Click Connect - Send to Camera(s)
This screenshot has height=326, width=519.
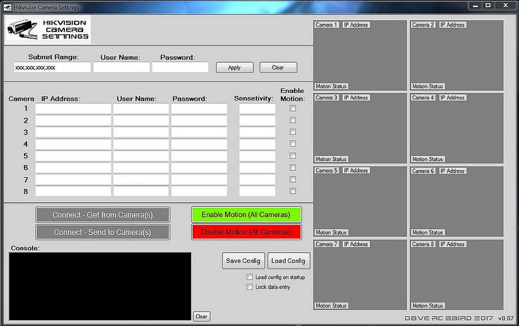(x=103, y=232)
